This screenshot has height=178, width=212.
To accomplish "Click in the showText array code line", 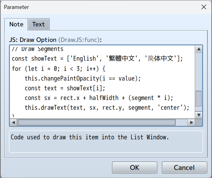I will 97,59.
